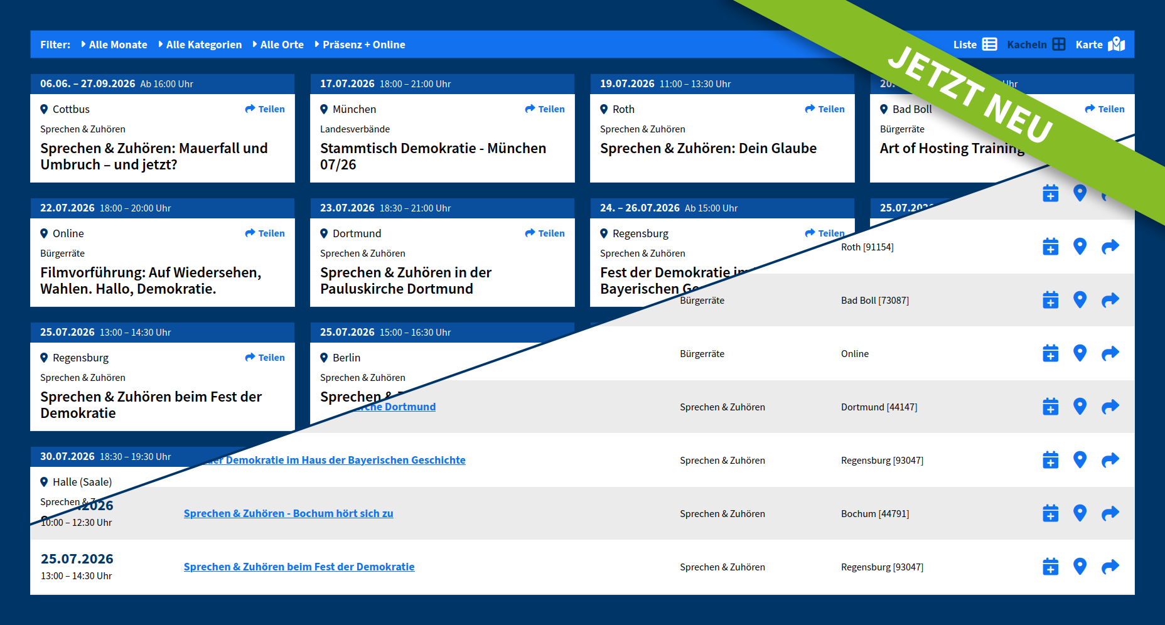This screenshot has width=1165, height=625.
Task: Open the Alle Orte filter dropdown
Action: [278, 45]
